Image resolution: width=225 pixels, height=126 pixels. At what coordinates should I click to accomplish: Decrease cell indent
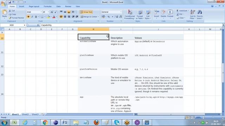(x=73, y=17)
